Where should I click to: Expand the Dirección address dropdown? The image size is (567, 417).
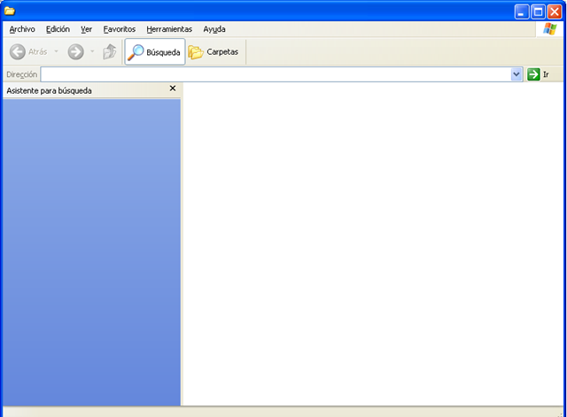[517, 74]
